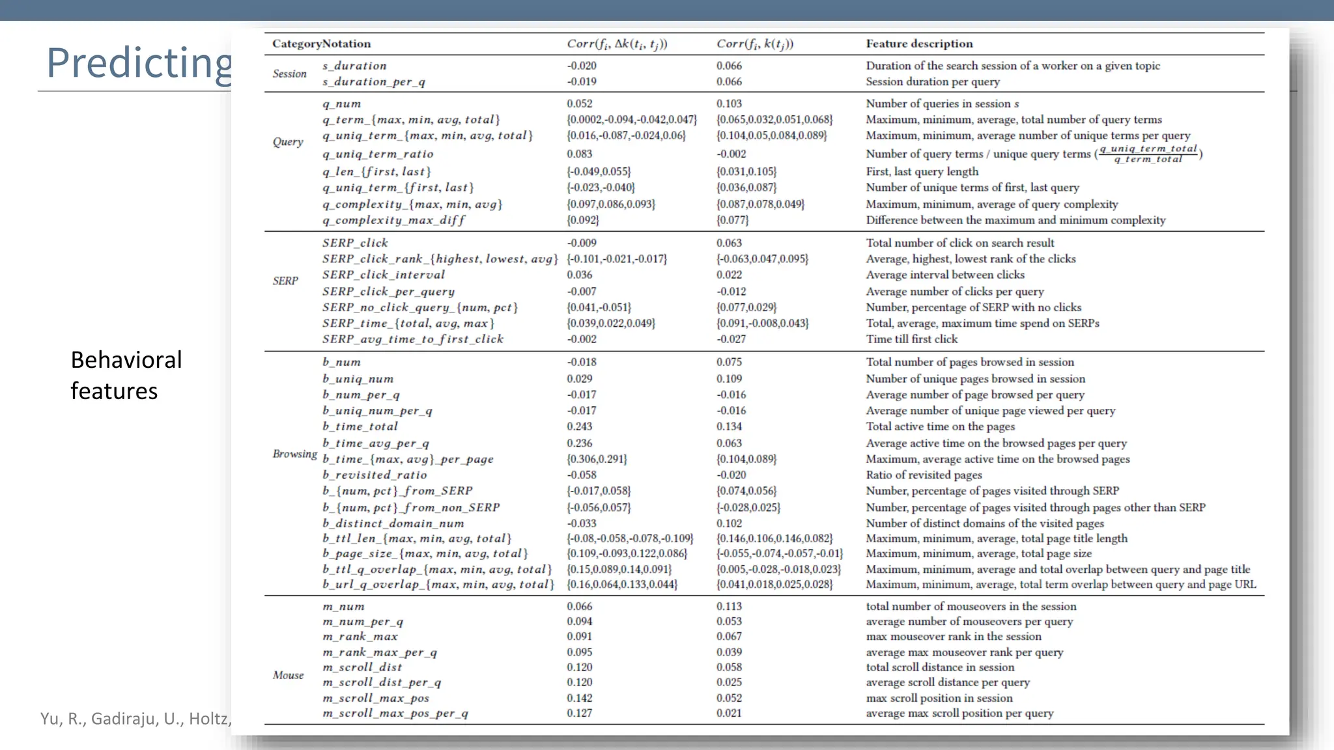
Task: Click the 'Behavioral features' text
Action: pyautogui.click(x=126, y=375)
